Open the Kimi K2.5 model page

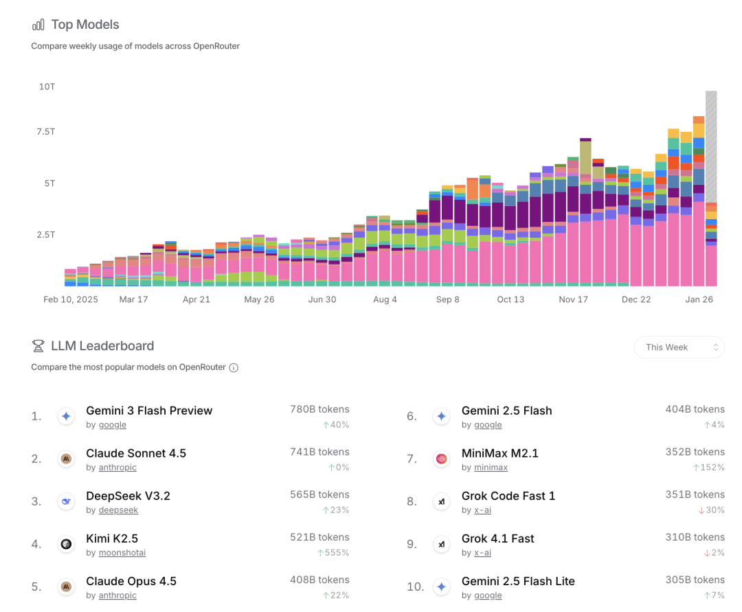point(112,539)
